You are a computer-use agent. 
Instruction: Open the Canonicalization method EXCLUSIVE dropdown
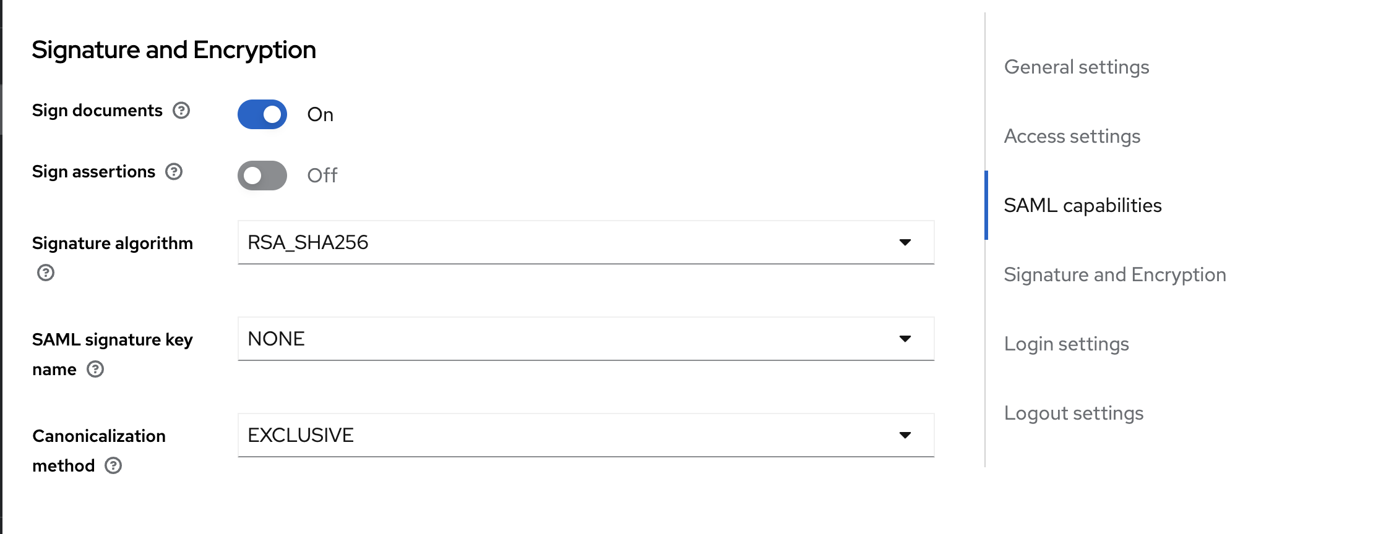coord(575,435)
